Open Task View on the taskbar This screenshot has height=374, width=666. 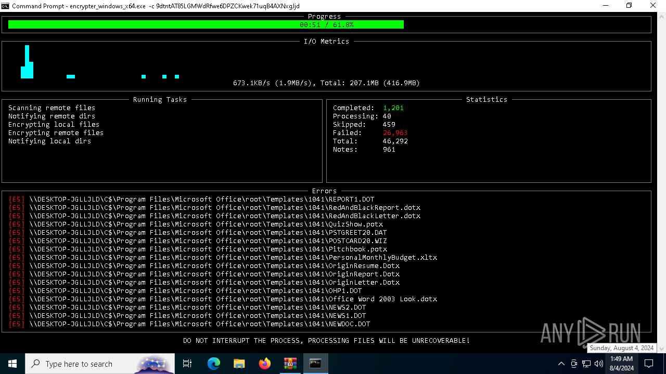click(x=187, y=364)
